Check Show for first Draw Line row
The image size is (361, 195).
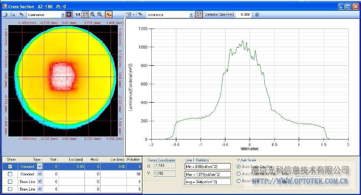10,182
